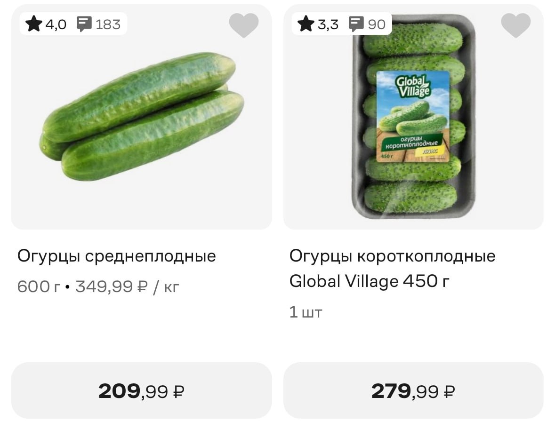The height and width of the screenshot is (437, 555).
Task: Click the 1 шт quantity label
Action: (x=306, y=312)
